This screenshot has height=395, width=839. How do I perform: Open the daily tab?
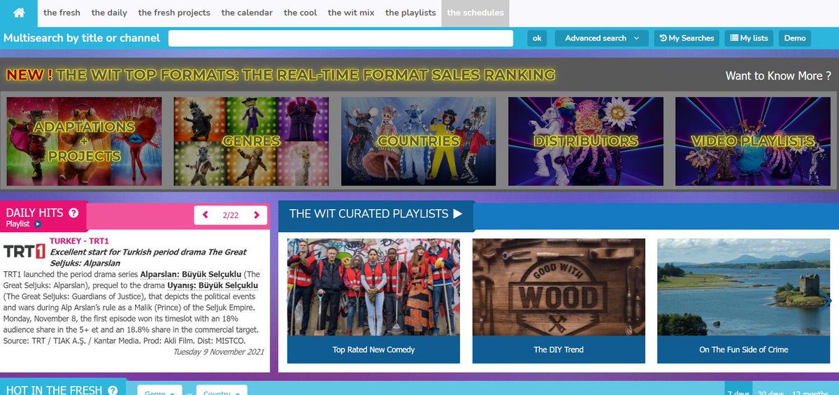(109, 13)
